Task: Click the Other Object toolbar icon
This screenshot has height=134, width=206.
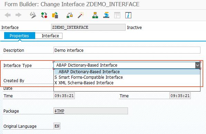Action: 55,15
